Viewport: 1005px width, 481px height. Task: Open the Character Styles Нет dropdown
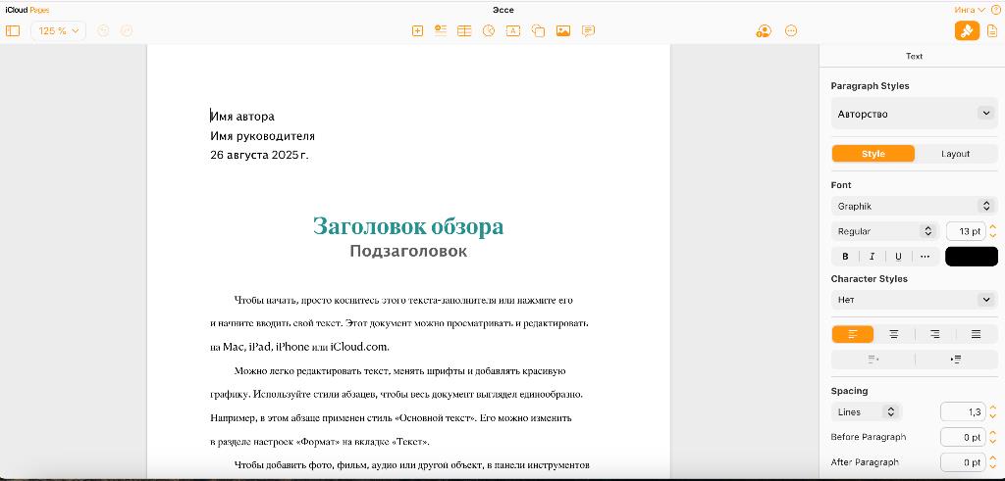tap(915, 300)
